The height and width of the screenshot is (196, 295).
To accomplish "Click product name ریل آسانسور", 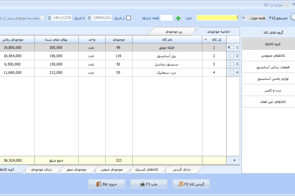I will pos(166,56).
